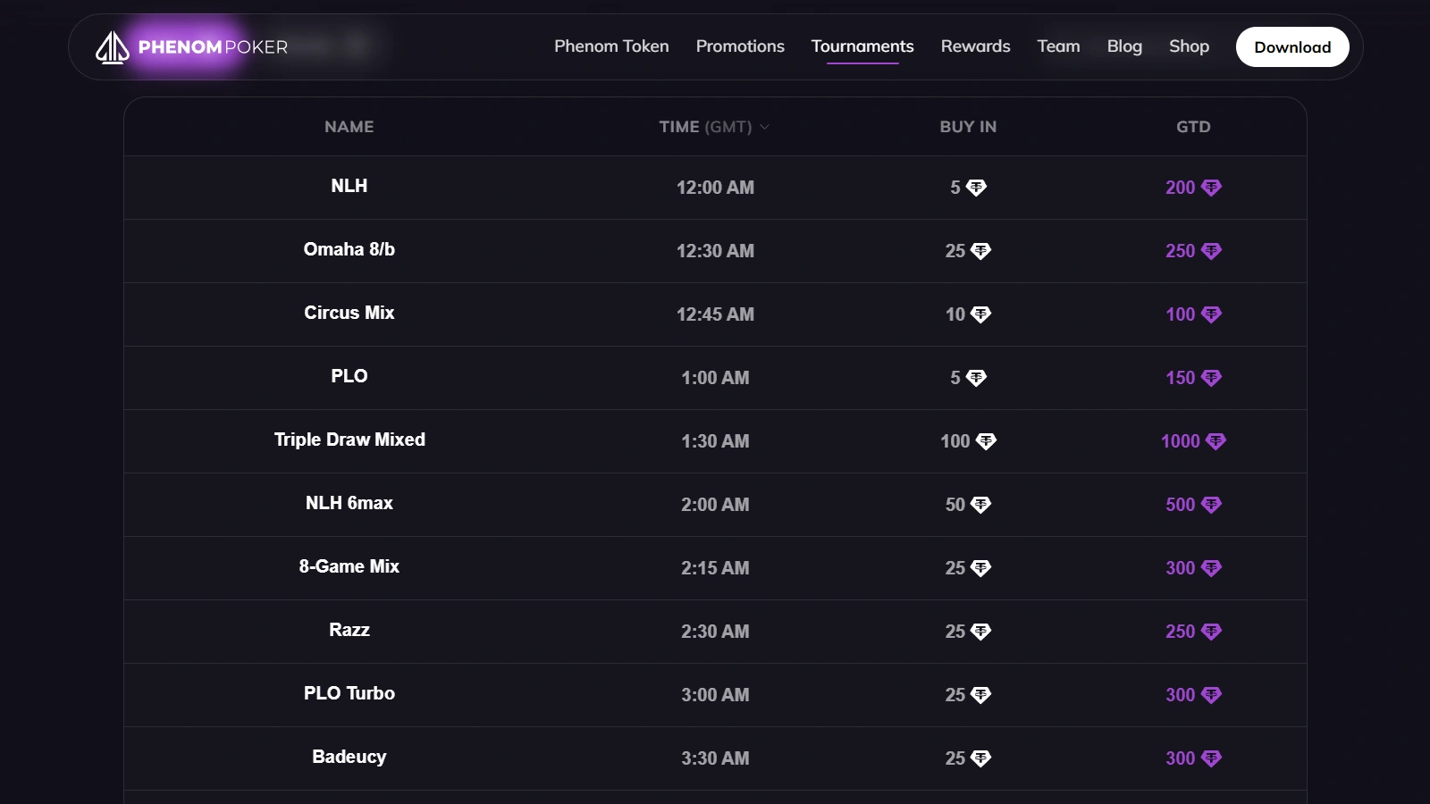This screenshot has width=1430, height=804.
Task: Open the Phenom Token page
Action: point(611,46)
